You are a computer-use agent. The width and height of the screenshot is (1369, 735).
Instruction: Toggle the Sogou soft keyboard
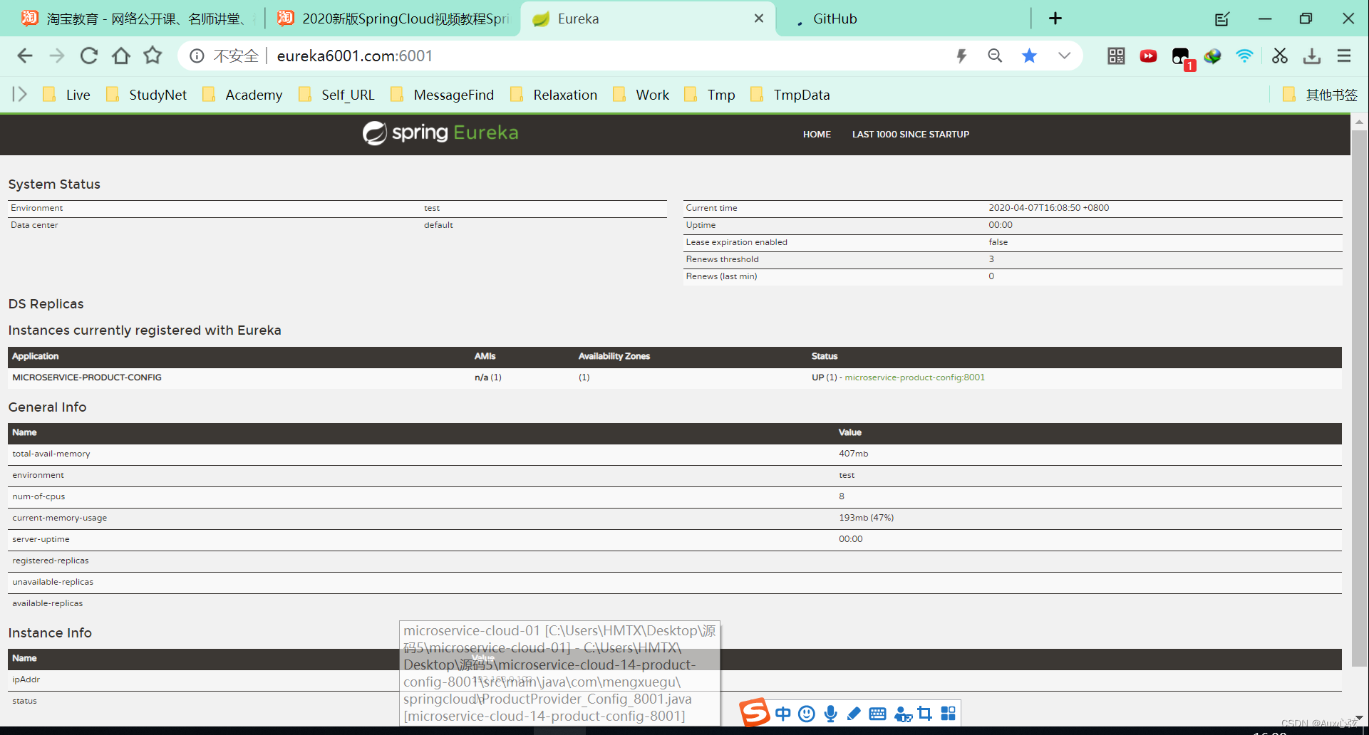(877, 712)
